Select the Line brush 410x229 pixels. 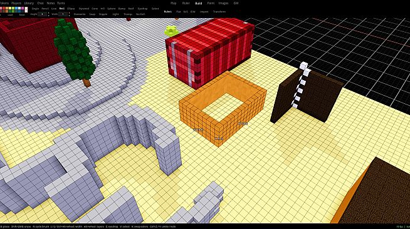(54, 9)
